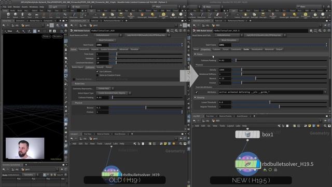Click Area Light tool in left window shelf
This screenshot has width=332, height=187.
click(121, 15)
